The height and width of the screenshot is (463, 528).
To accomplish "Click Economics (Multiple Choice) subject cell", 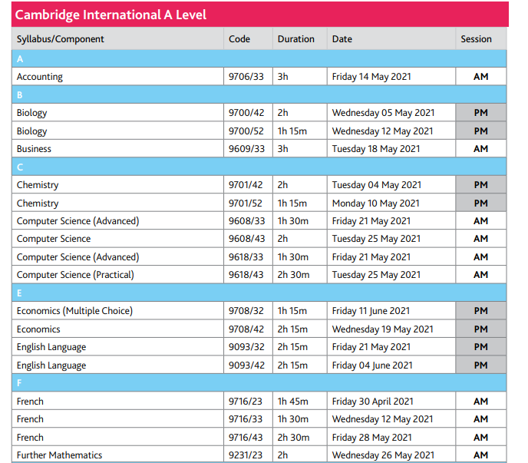I will pos(117,311).
